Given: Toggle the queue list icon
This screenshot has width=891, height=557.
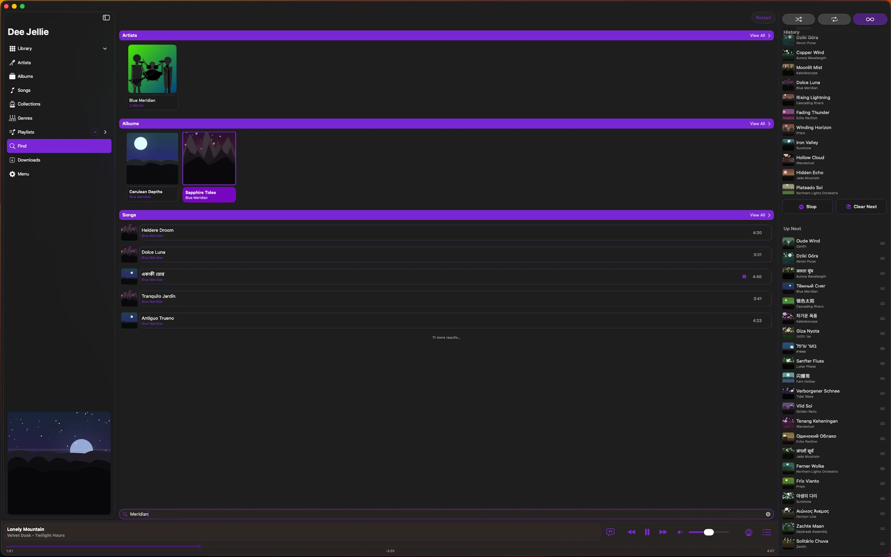Looking at the screenshot, I should [766, 532].
